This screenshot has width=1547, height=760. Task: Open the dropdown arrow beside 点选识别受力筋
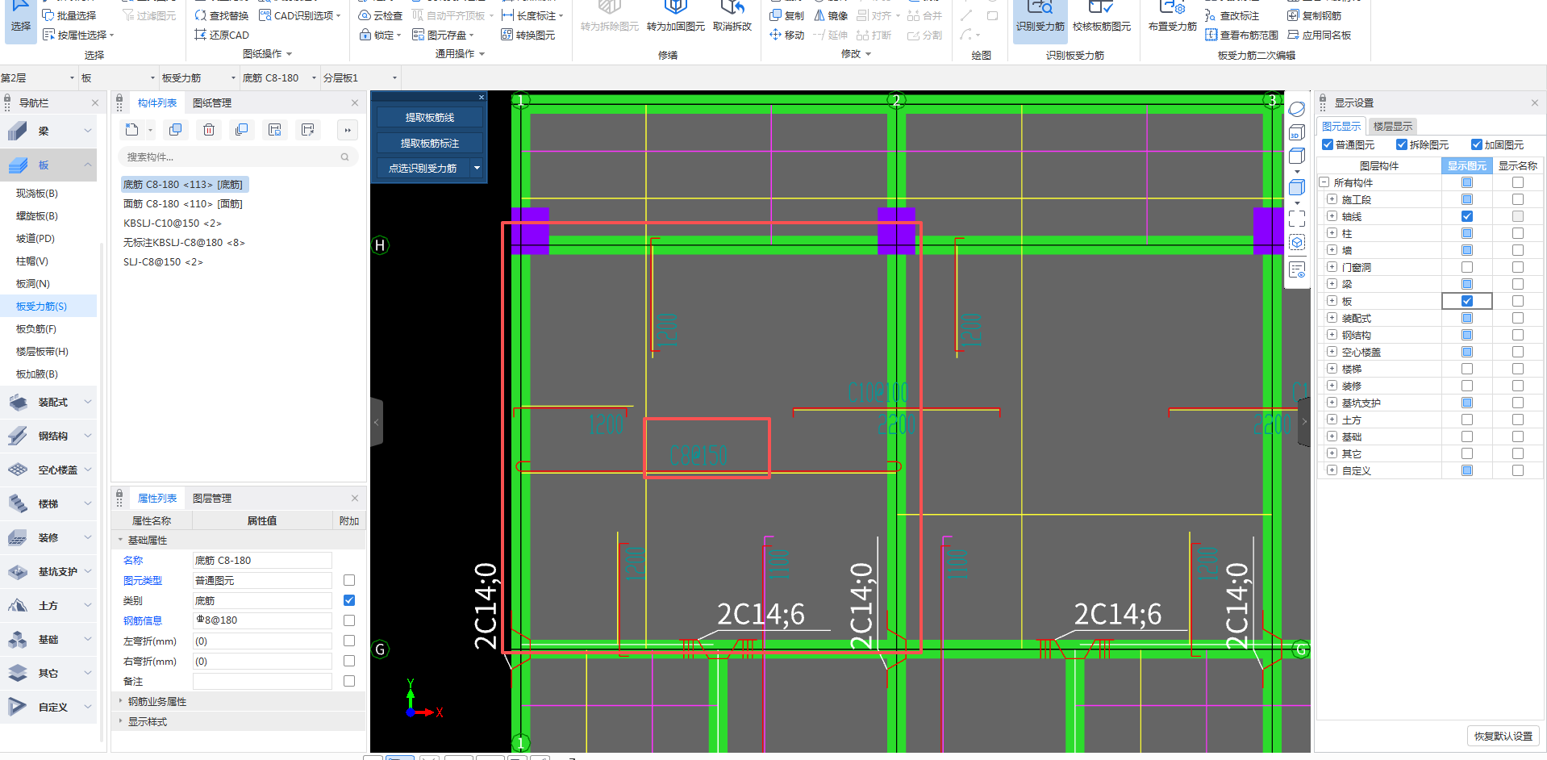click(x=477, y=169)
